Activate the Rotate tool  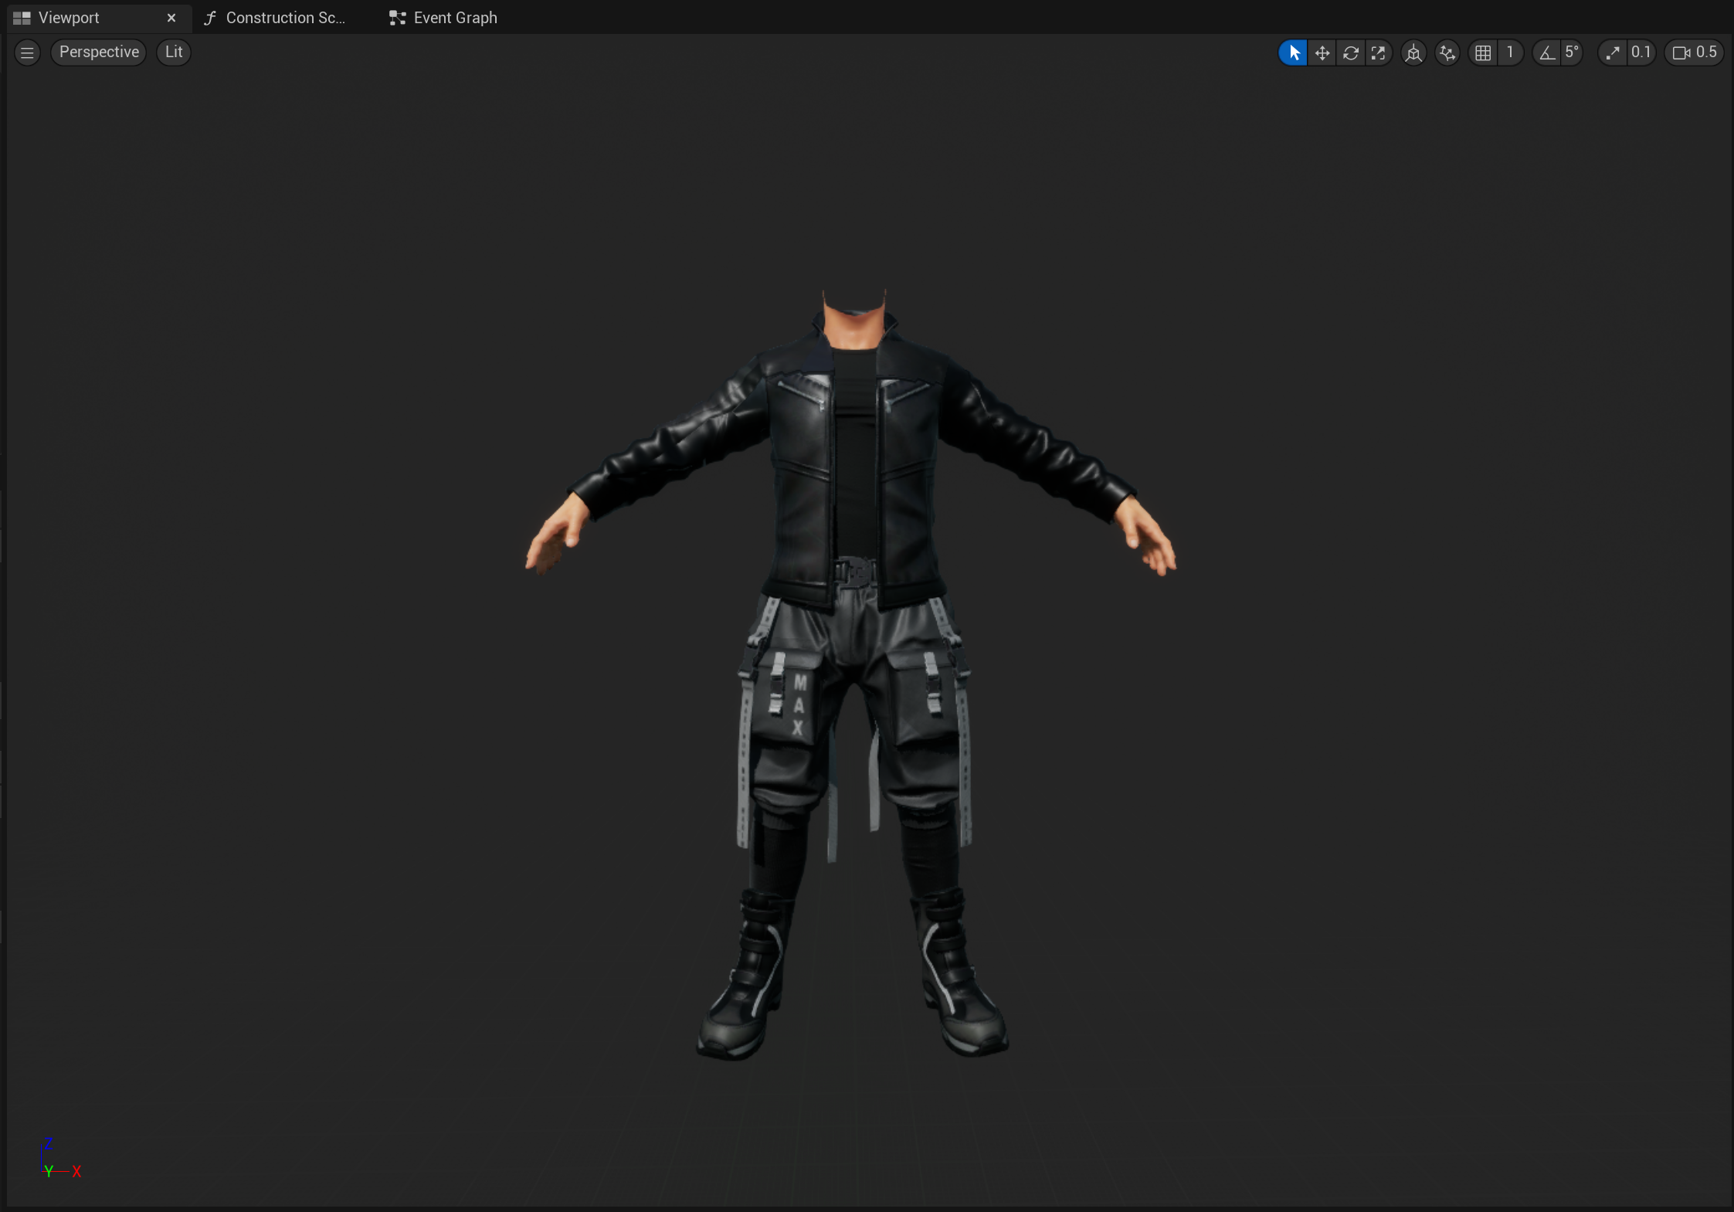[x=1350, y=53]
